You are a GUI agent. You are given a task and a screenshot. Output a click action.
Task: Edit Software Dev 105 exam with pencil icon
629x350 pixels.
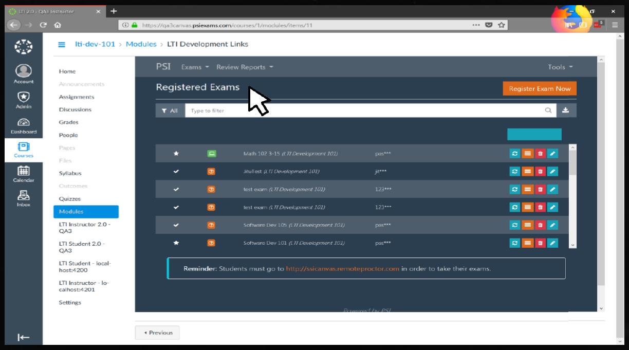pos(552,225)
